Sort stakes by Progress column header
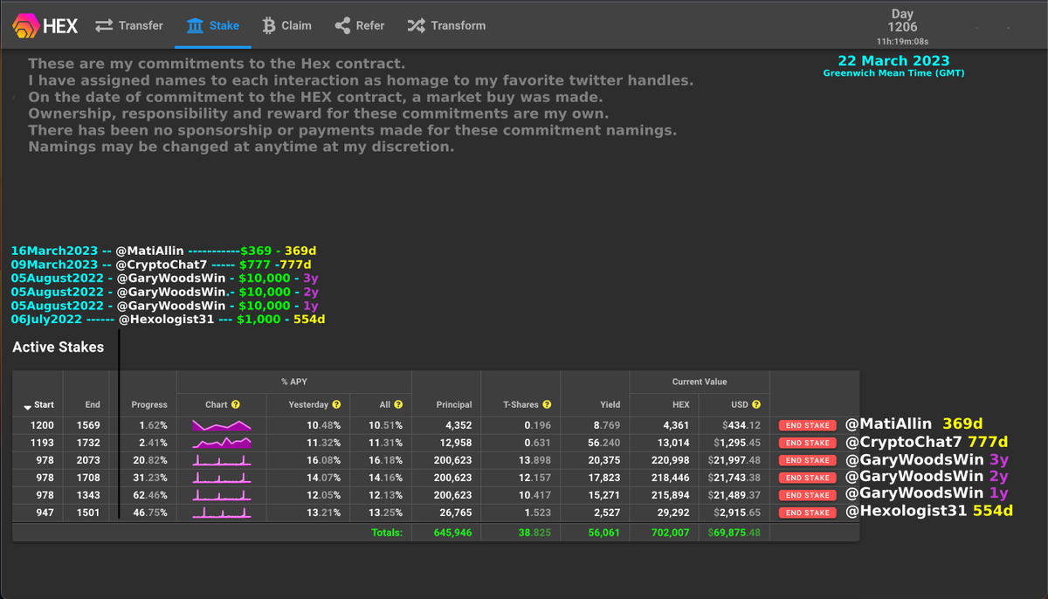 pos(149,405)
